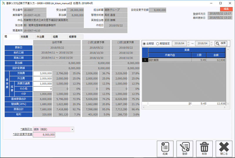235x158 pixels.
Task: Switch to the 労務費 tab
Action: pos(24,37)
